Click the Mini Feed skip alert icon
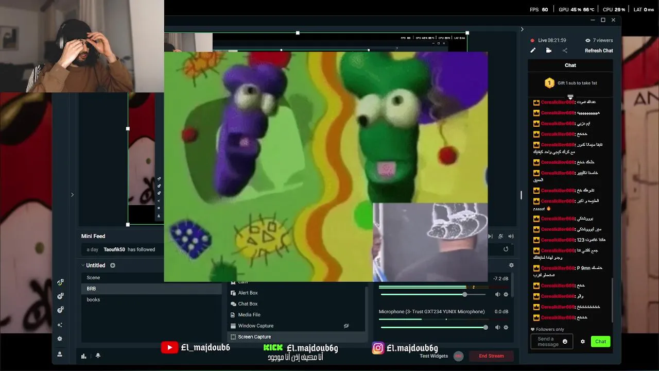Viewport: 659px width, 371px height. pos(490,236)
